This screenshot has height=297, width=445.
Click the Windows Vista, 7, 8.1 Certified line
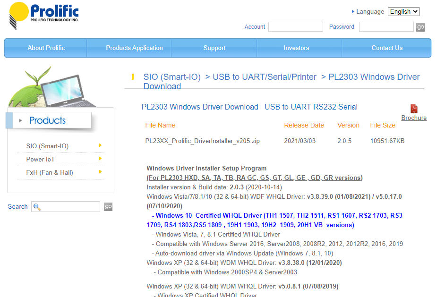[x=216, y=234]
